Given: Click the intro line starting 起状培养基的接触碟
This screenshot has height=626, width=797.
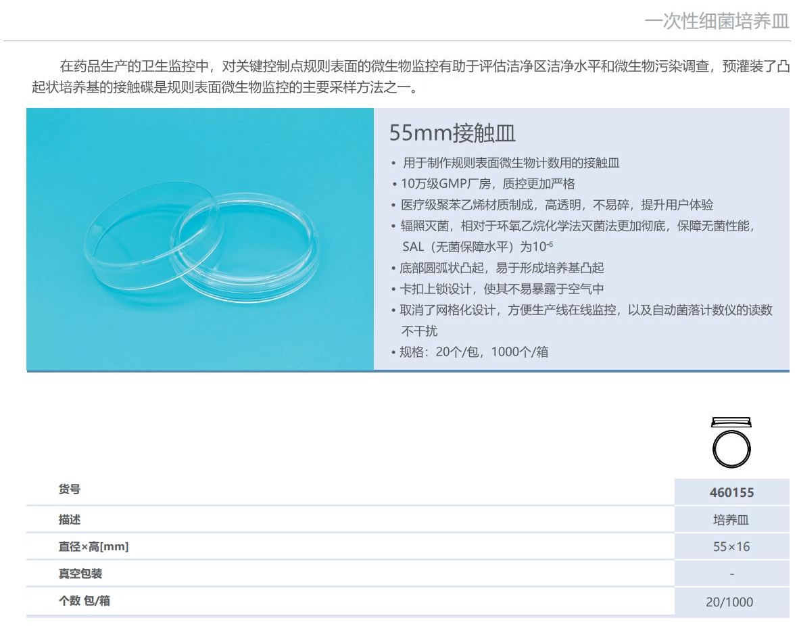Looking at the screenshot, I should [225, 87].
